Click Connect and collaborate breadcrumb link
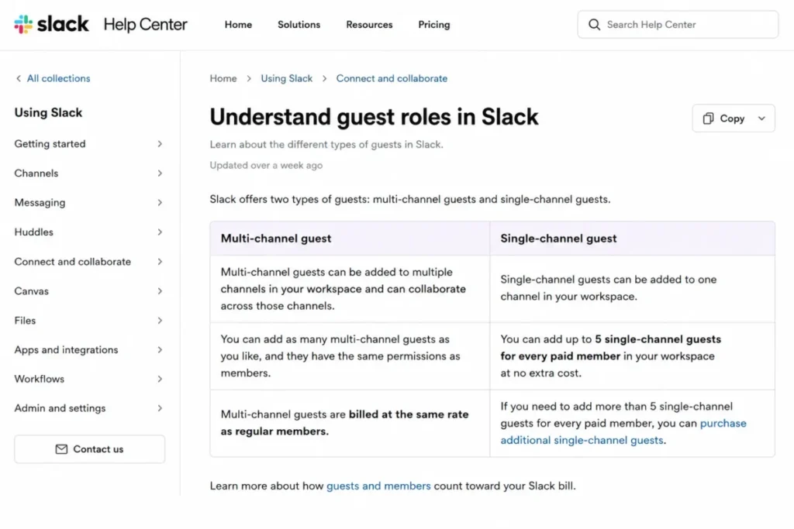Image resolution: width=794 pixels, height=529 pixels. (x=392, y=78)
